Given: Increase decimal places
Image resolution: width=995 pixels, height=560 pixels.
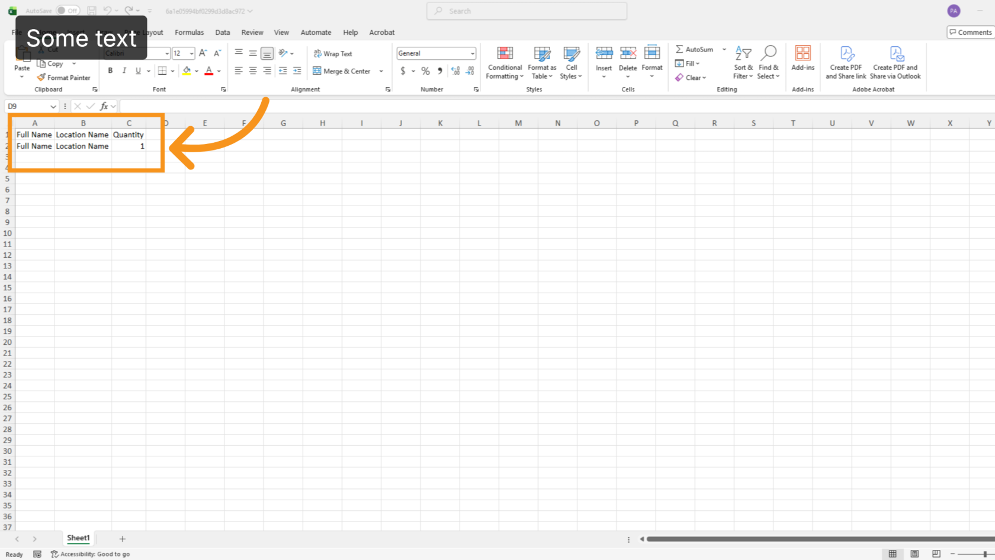Looking at the screenshot, I should pos(455,71).
